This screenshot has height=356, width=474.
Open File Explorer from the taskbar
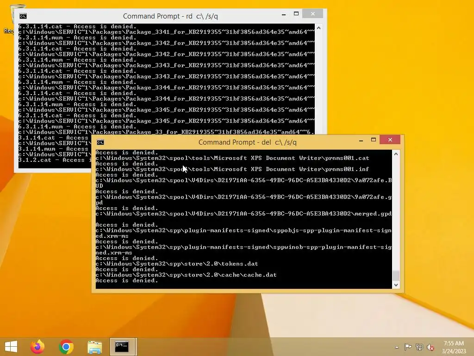[x=94, y=347]
